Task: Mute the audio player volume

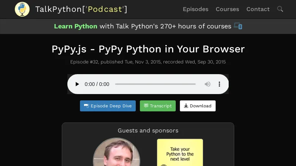Action: [x=208, y=84]
